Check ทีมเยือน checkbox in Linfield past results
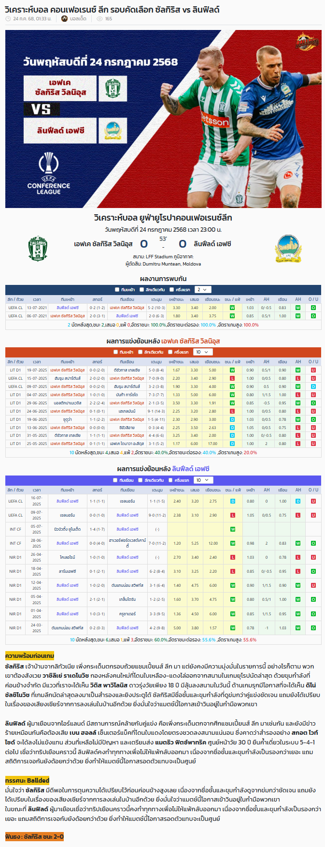 (x=115, y=480)
